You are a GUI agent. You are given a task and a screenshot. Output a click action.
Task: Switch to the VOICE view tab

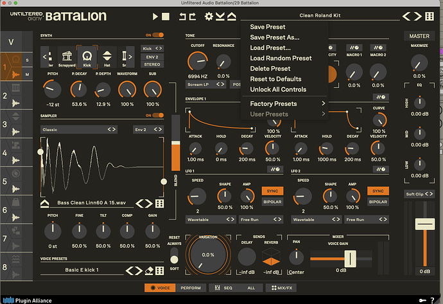click(160, 288)
